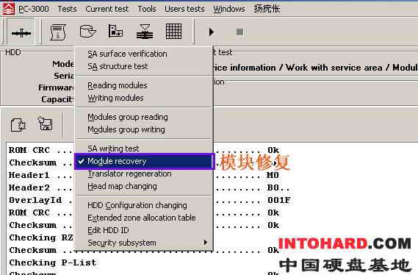Open the PC-3000 menu

[34, 9]
